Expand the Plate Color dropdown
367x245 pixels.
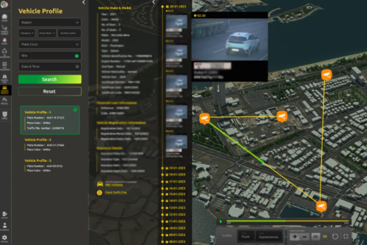click(x=50, y=44)
